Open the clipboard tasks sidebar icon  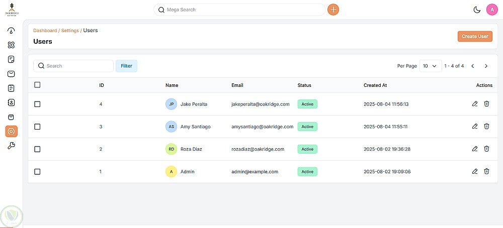11,88
